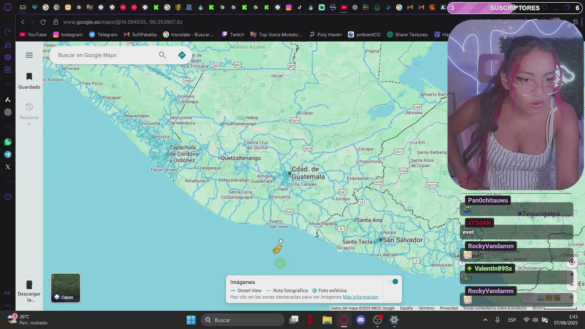Click Enviar comentarios sobre el producto
585x329 pixels.
point(495,308)
